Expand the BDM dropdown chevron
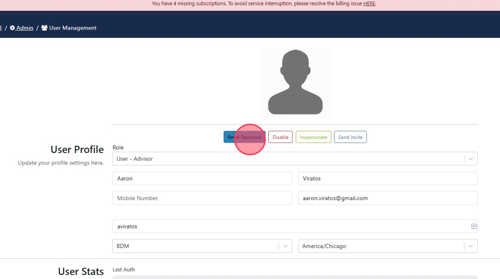This screenshot has height=279, width=500. (x=285, y=246)
